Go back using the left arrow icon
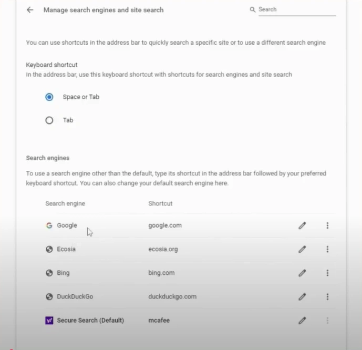This screenshot has width=362, height=350. 30,10
